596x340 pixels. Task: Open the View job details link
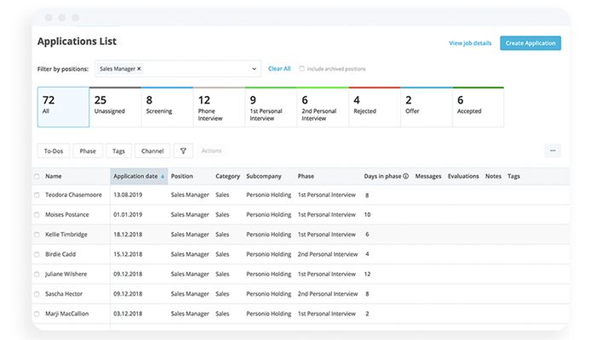(x=470, y=42)
